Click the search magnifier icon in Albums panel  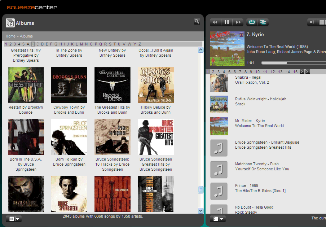[197, 22]
